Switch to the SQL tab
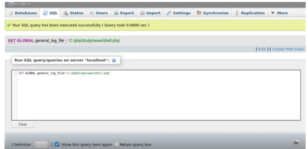308x149 pixels. coord(50,13)
